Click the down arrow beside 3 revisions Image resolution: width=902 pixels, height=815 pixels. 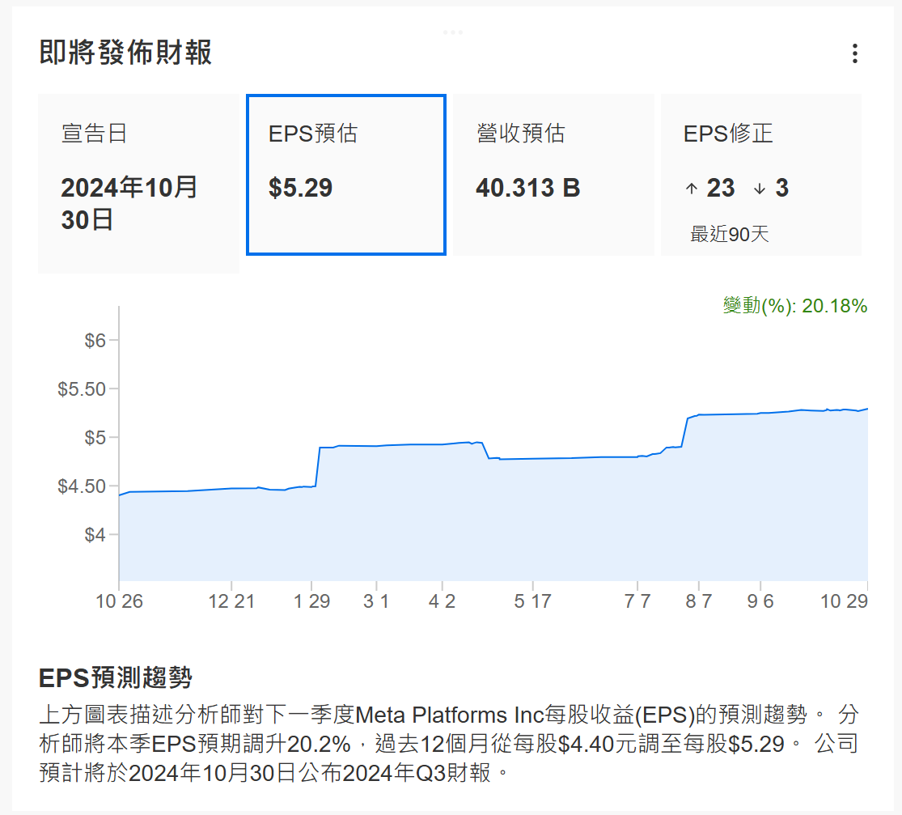pos(759,189)
